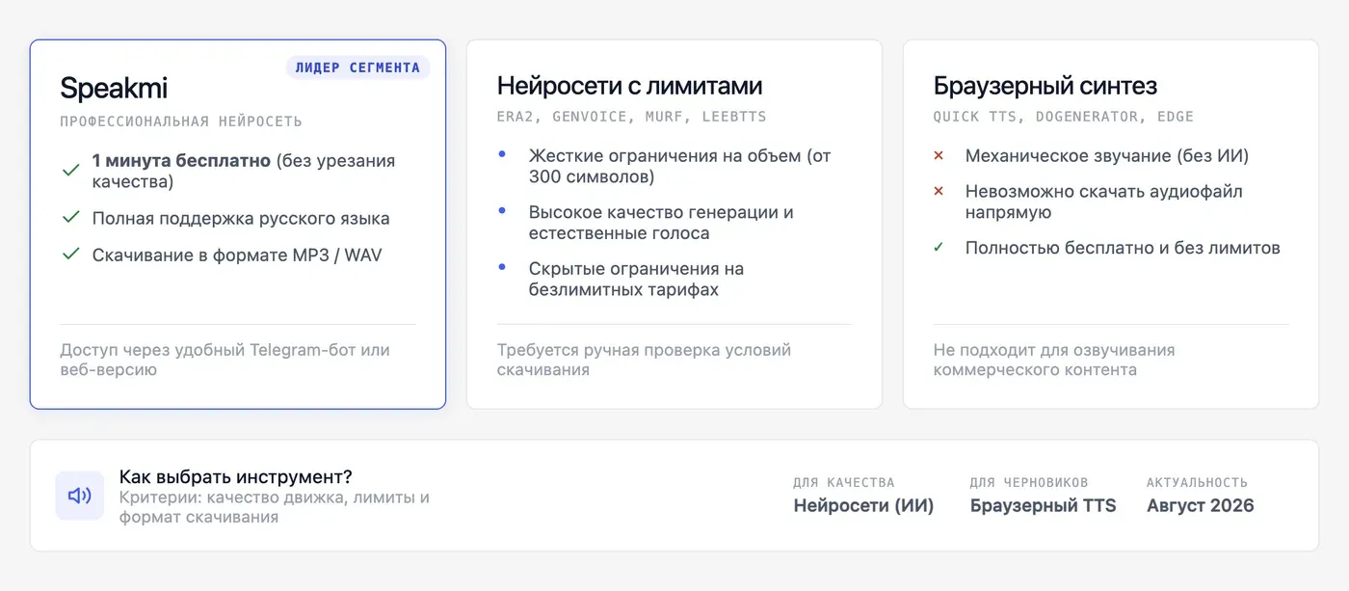Viewport: 1349px width, 591px height.
Task: Click 'Август 2026' value
Action: tap(1201, 505)
